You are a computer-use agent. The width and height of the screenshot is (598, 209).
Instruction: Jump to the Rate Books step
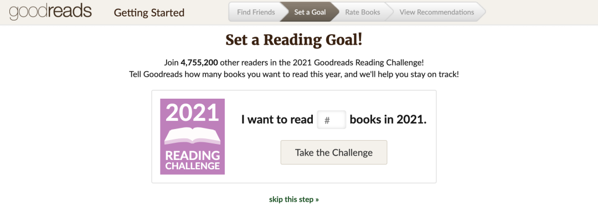pos(362,12)
